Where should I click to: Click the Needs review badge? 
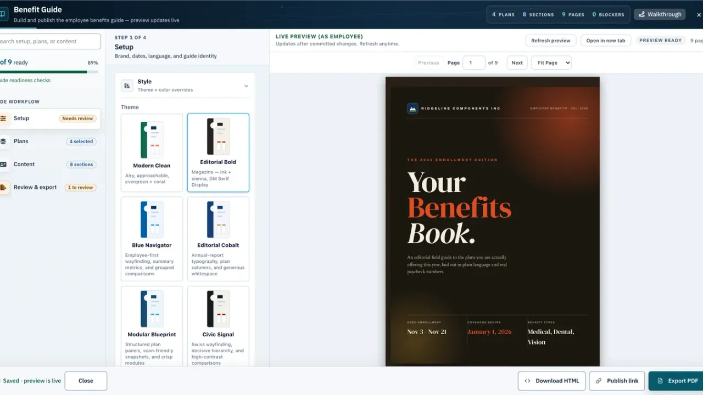[x=77, y=119]
